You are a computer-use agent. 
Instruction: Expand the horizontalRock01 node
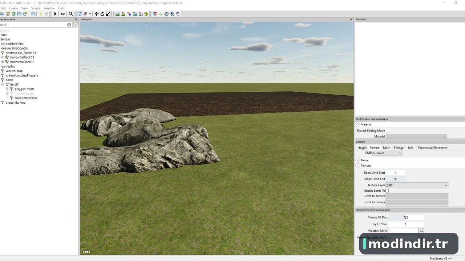click(3, 57)
